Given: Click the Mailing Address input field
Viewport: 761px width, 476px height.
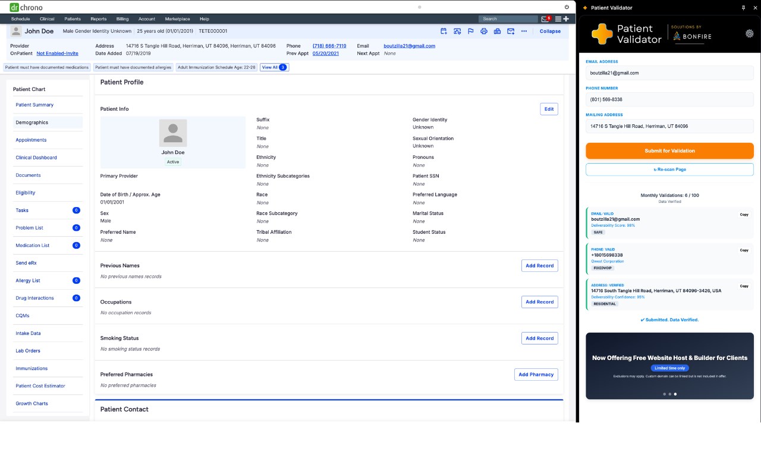Looking at the screenshot, I should pos(669,126).
